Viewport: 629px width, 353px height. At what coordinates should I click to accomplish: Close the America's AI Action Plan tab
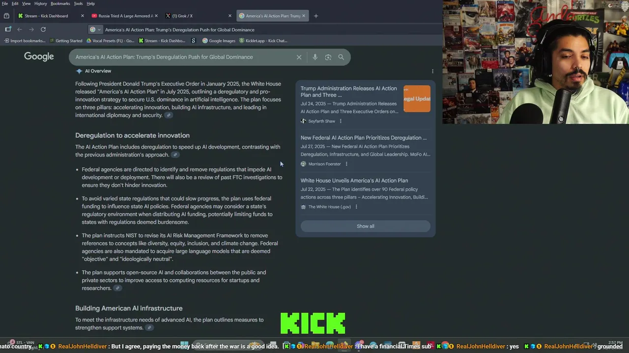coord(304,16)
